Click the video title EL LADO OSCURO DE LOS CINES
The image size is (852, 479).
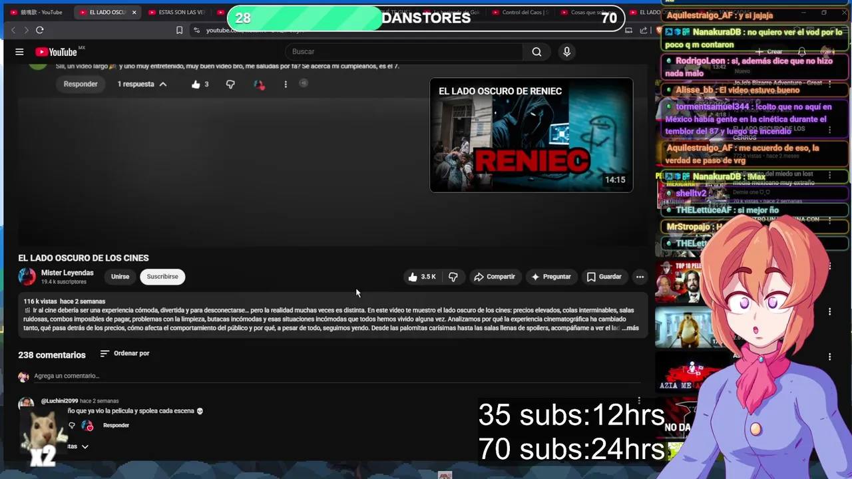[83, 258]
